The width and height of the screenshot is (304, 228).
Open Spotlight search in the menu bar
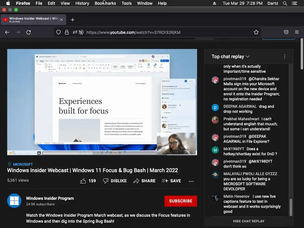(285, 3)
